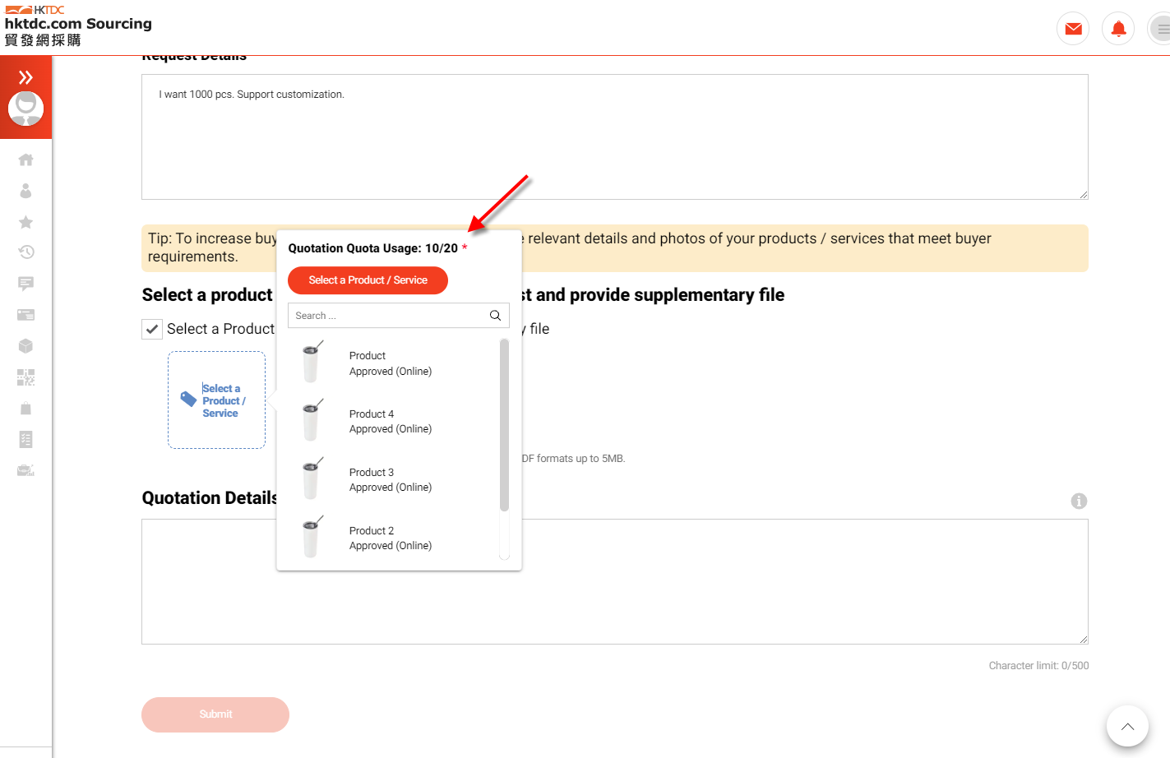Click the HKTDC Sourcing logo
This screenshot has width=1170, height=758.
pyautogui.click(x=78, y=25)
